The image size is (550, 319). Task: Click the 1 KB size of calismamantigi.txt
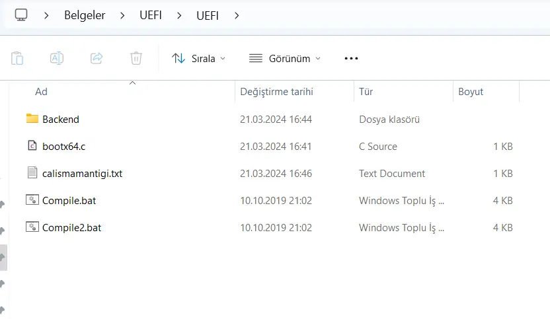tap(503, 174)
